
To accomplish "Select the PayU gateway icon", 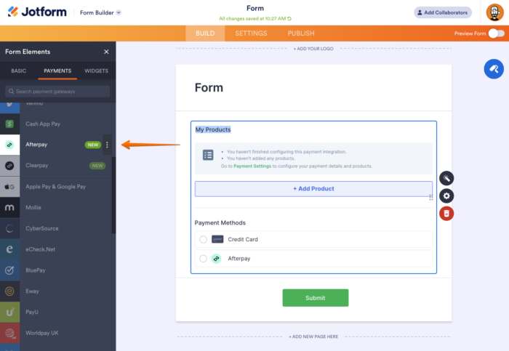I will (9, 312).
